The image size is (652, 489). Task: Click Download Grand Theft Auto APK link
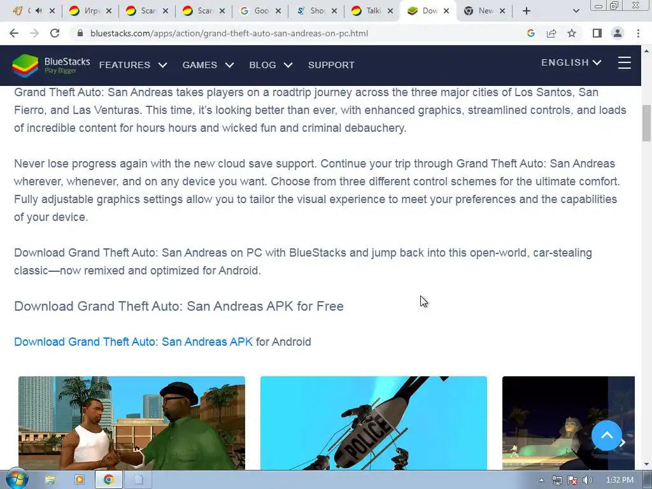(134, 342)
